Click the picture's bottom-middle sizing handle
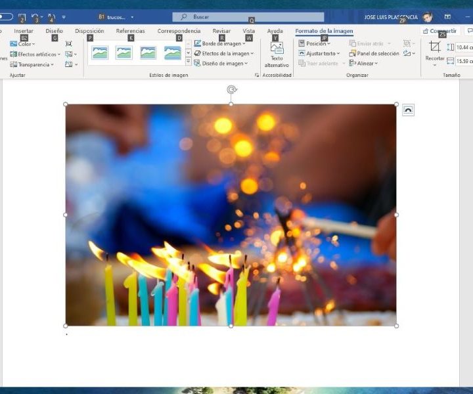 click(x=231, y=326)
